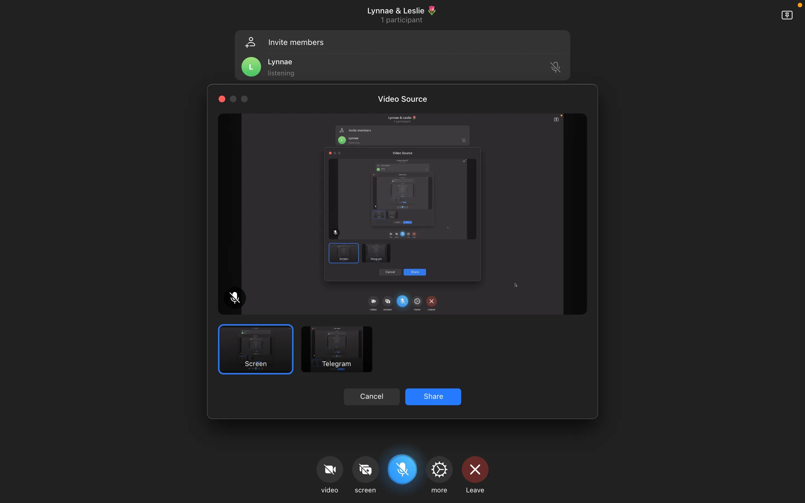This screenshot has width=805, height=503.
Task: Click the pin icon at top right
Action: click(787, 15)
